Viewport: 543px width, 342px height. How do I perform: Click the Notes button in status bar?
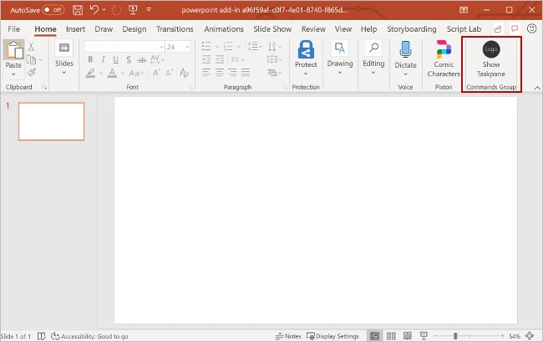288,336
